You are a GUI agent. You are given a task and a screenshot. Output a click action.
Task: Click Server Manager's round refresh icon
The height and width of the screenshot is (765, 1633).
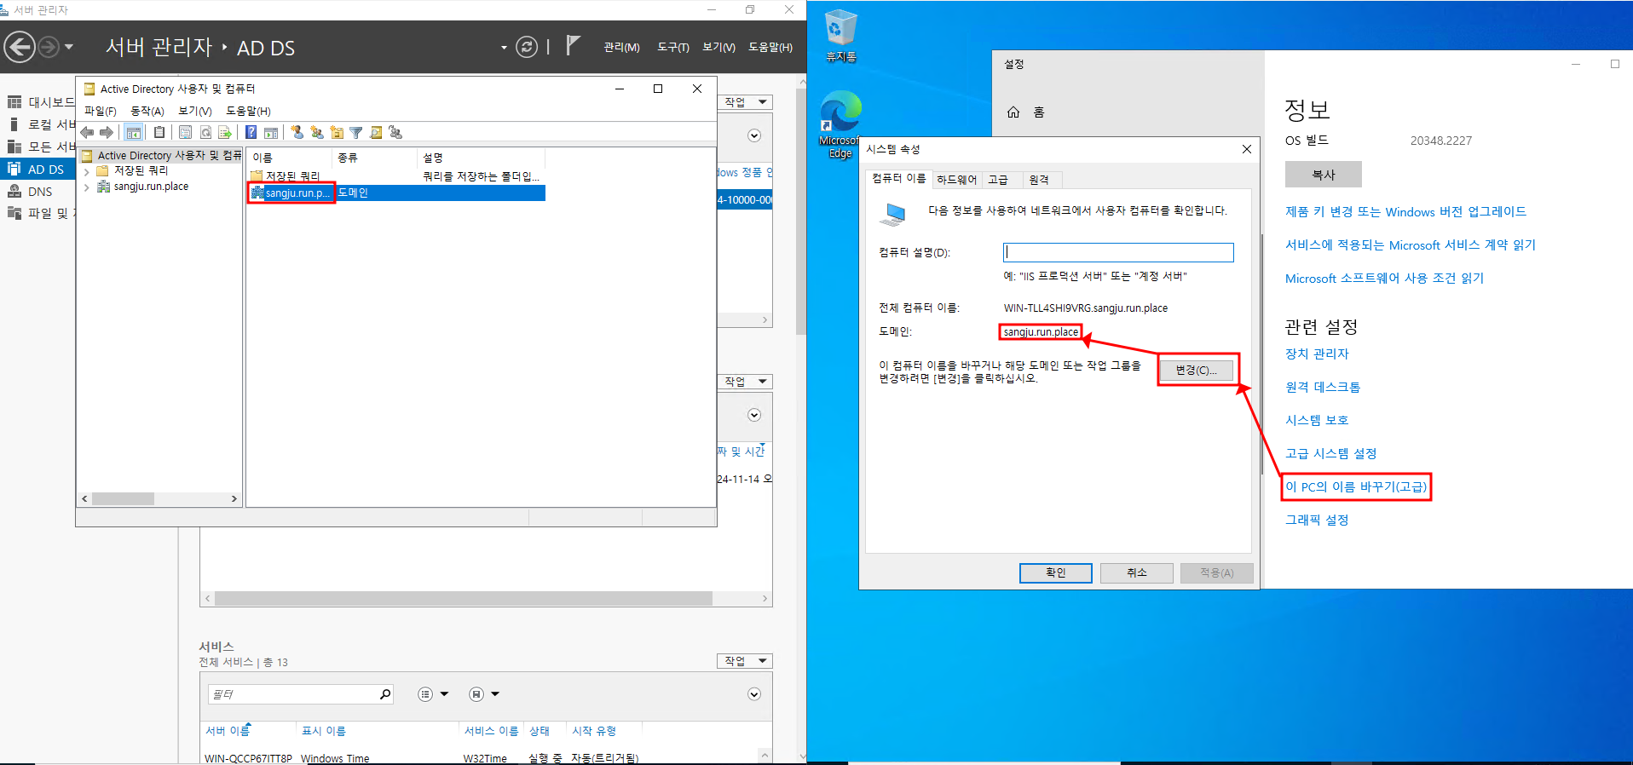[527, 47]
